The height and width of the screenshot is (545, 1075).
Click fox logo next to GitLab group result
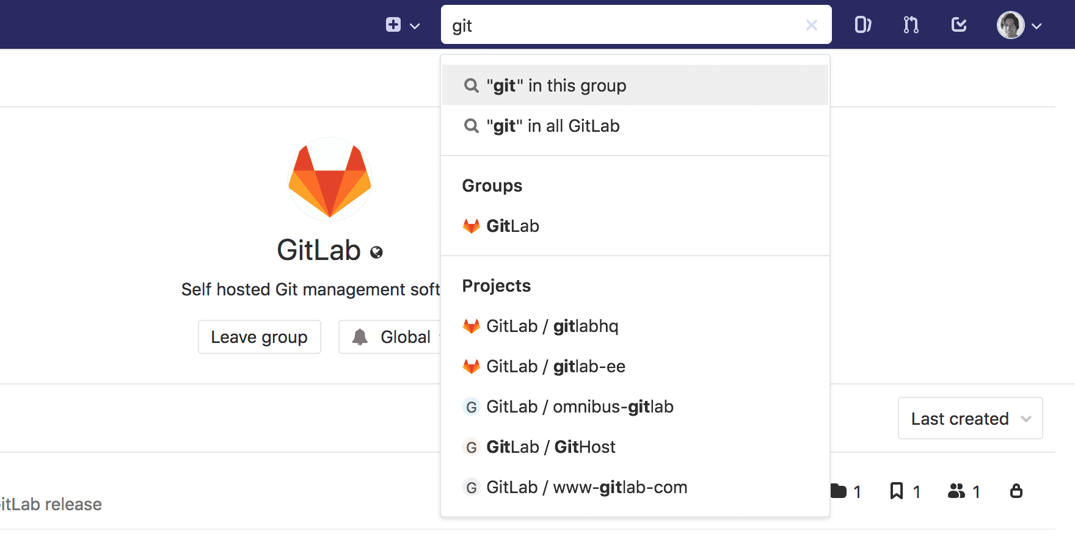(471, 226)
